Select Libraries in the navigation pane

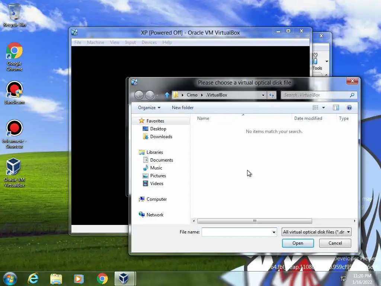point(154,152)
